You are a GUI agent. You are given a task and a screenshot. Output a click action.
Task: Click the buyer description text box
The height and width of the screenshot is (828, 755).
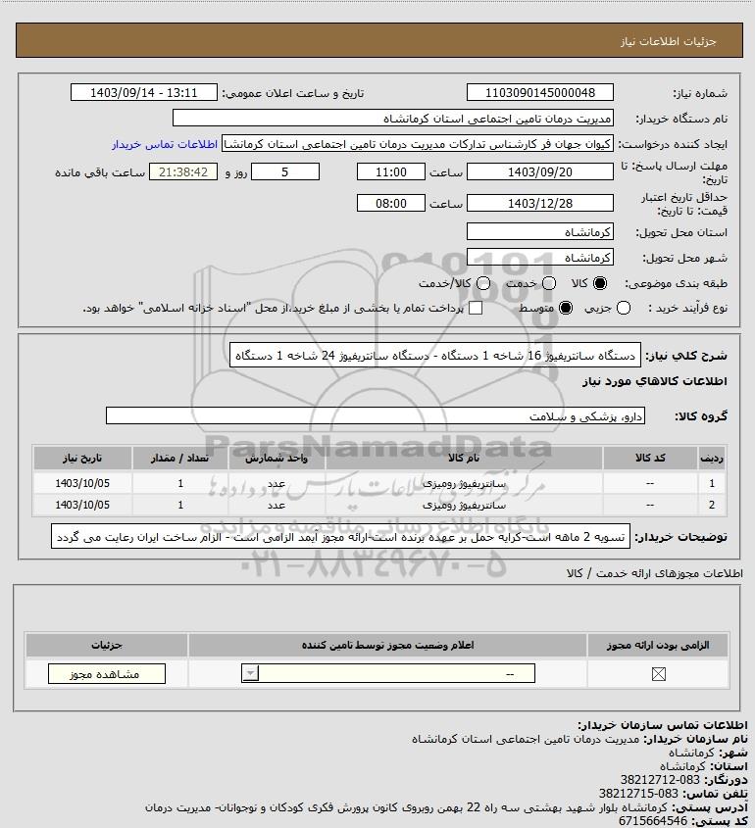point(341,537)
